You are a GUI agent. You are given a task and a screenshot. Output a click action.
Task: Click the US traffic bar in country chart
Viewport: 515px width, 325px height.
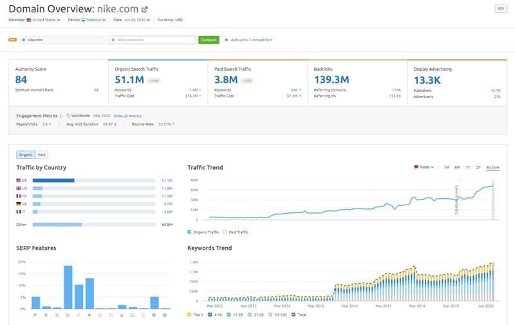click(x=53, y=181)
